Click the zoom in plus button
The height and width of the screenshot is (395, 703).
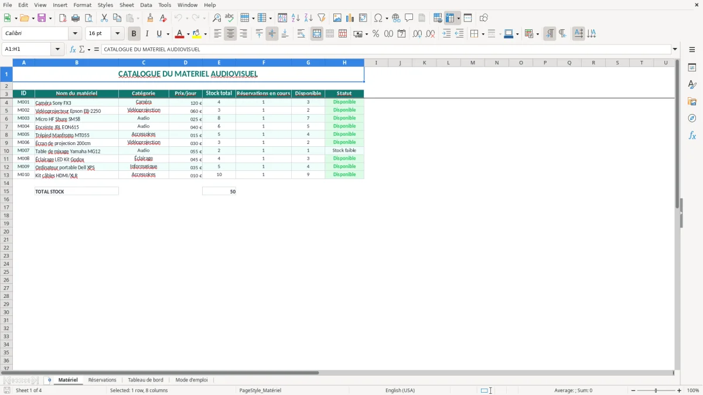tap(680, 390)
